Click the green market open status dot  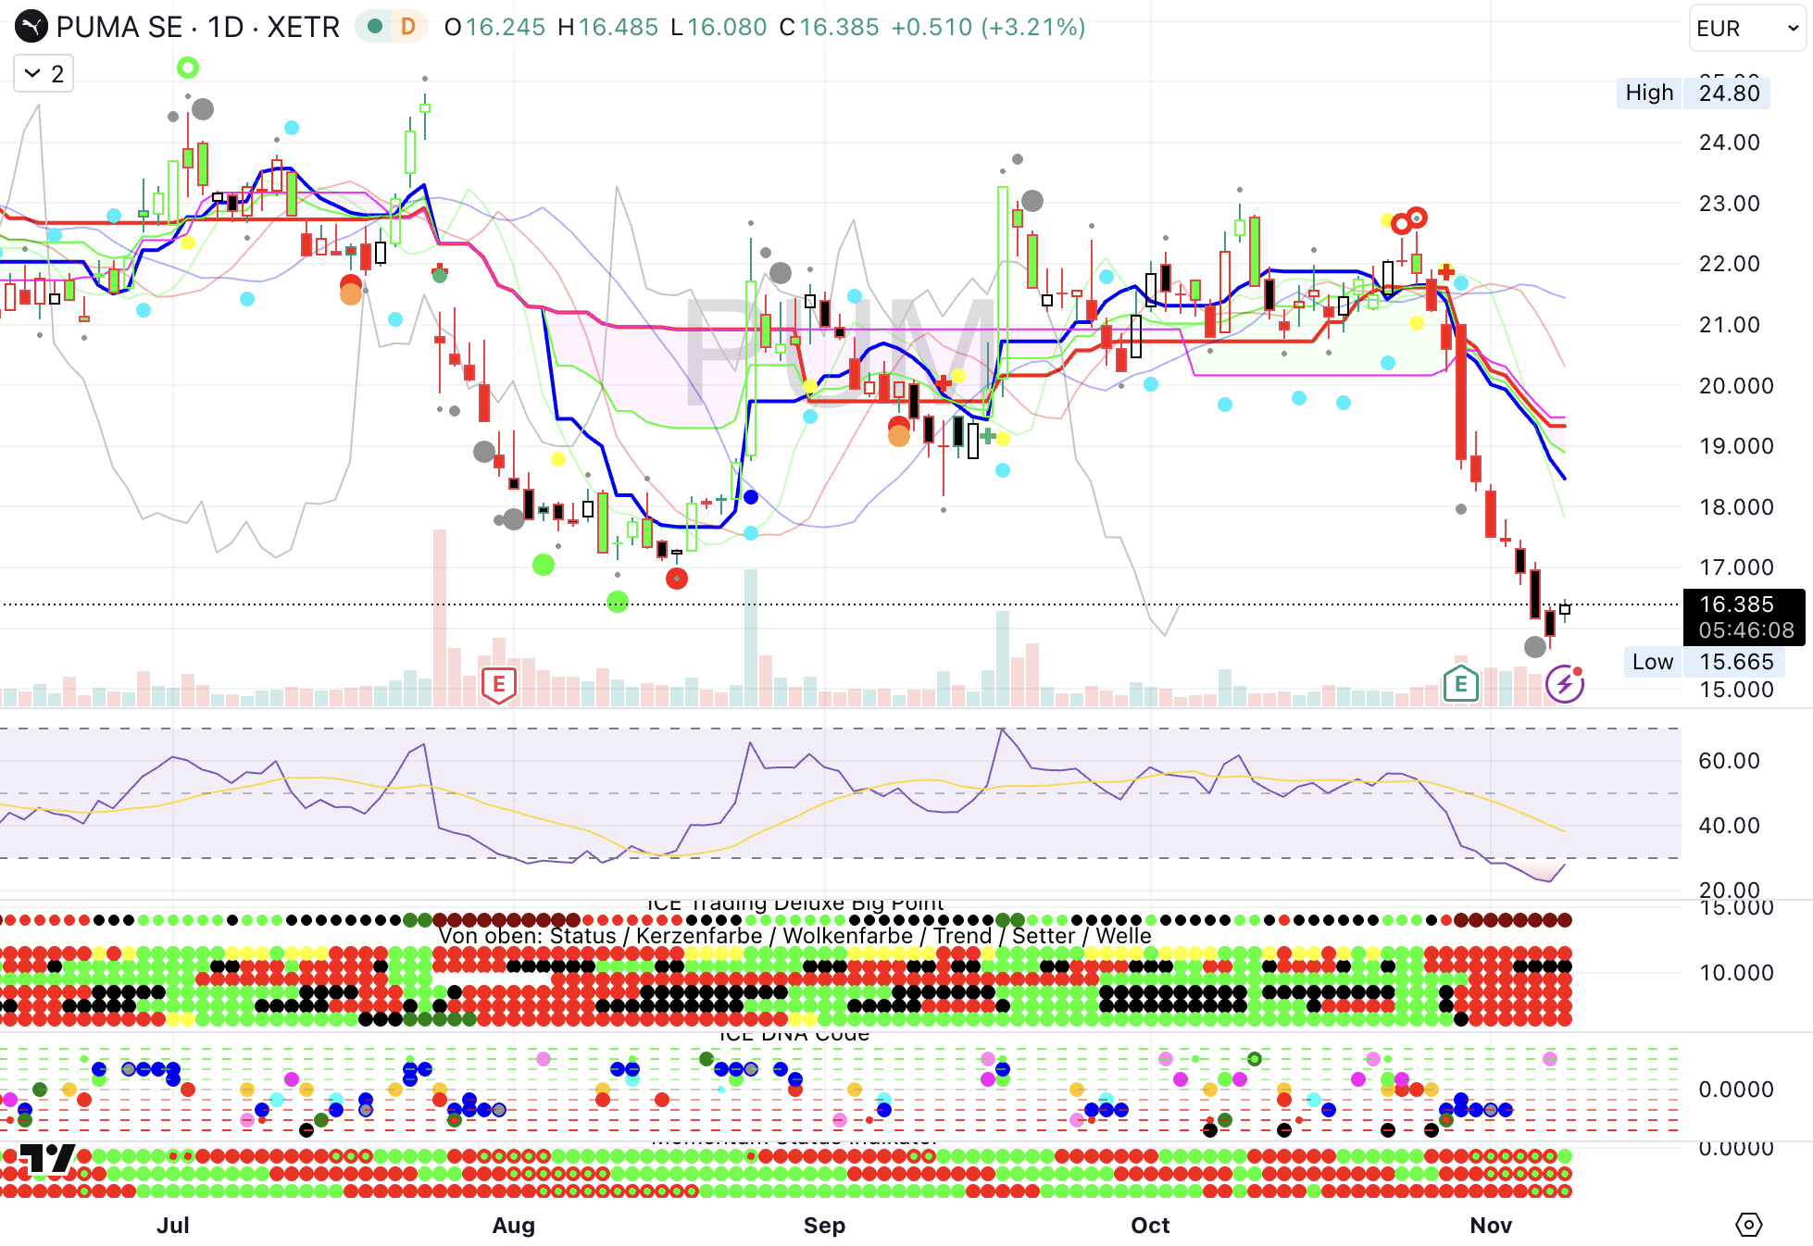[375, 27]
